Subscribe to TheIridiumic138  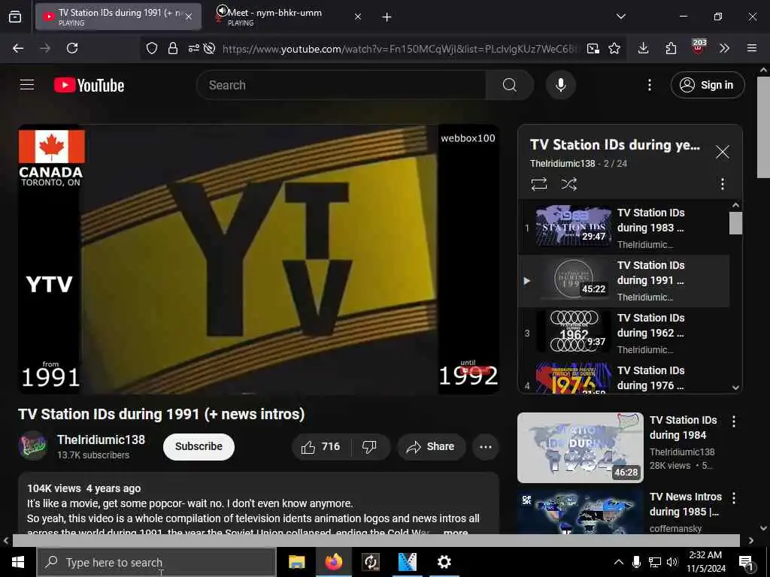click(x=199, y=446)
